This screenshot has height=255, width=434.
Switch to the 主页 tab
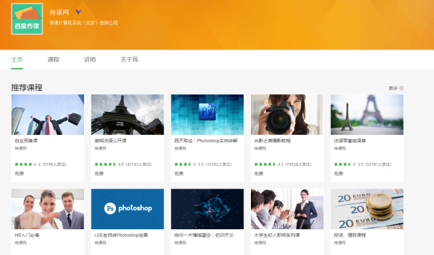click(17, 60)
